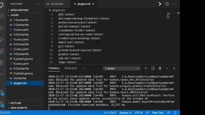This screenshot has width=205, height=115.
Task: Open the Source Control view
Action: [1, 28]
